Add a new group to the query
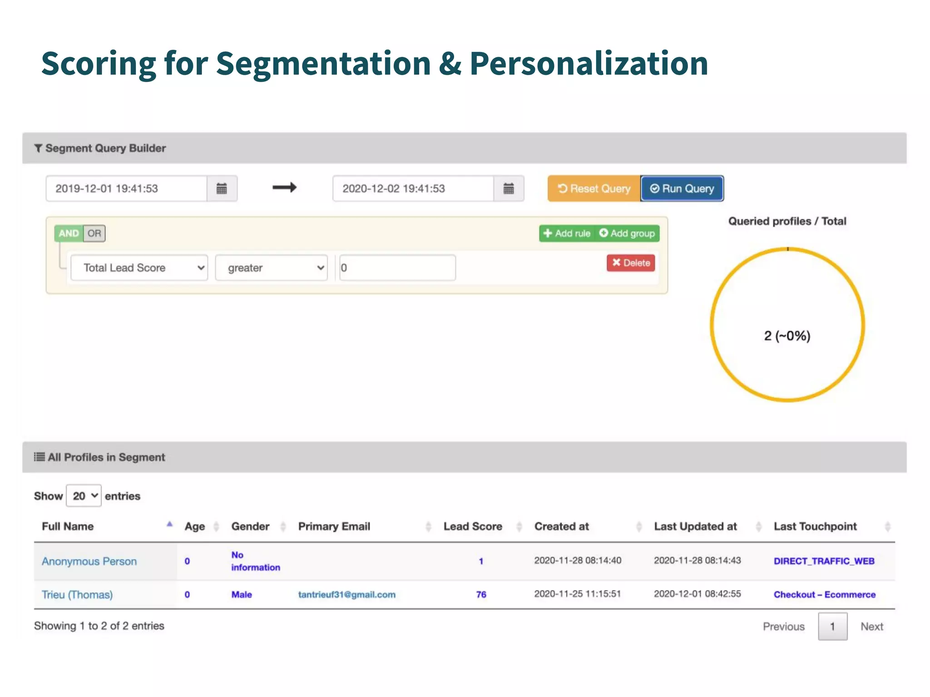 click(627, 233)
